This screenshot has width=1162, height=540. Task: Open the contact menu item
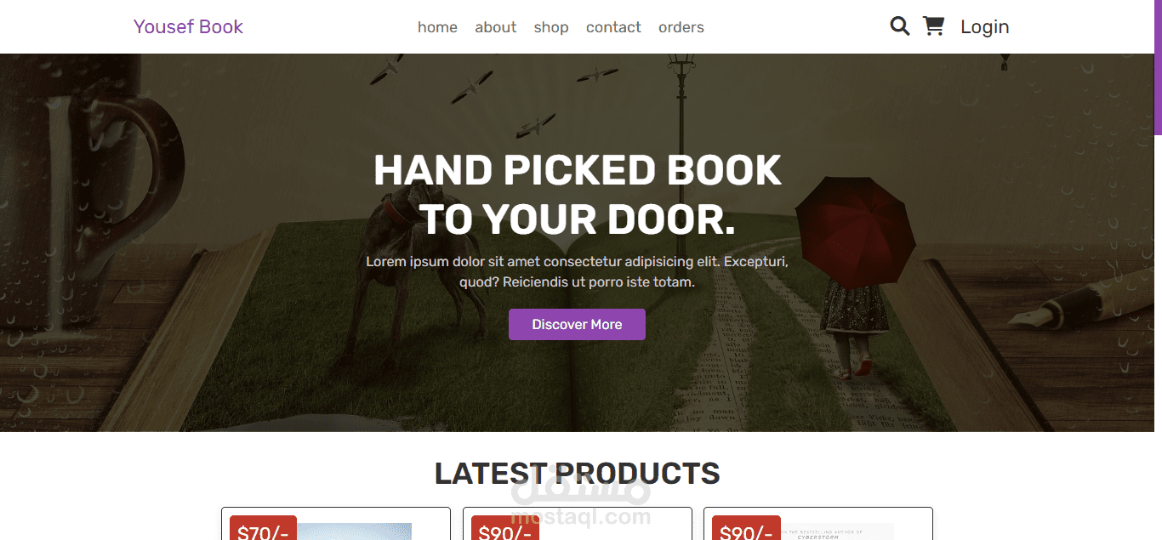tap(613, 27)
